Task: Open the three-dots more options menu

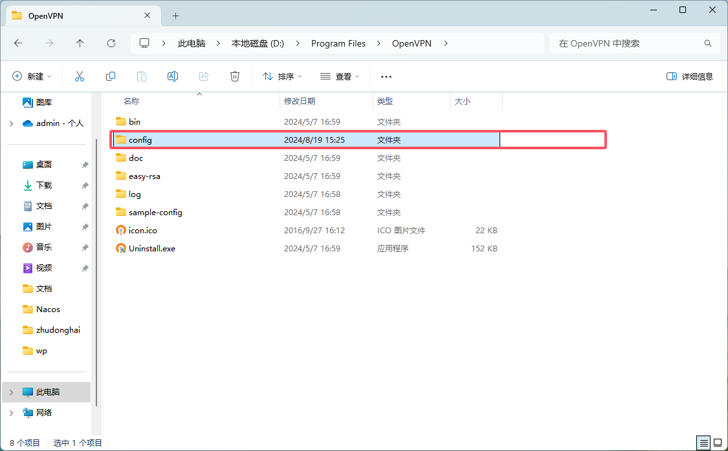Action: coord(386,77)
